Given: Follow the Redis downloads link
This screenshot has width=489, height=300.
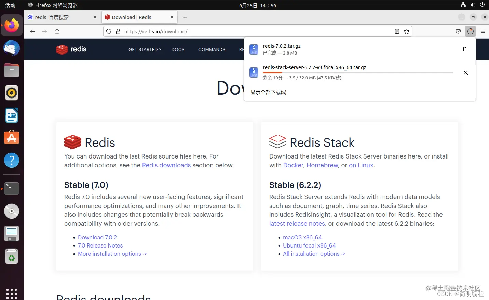Looking at the screenshot, I should point(166,165).
